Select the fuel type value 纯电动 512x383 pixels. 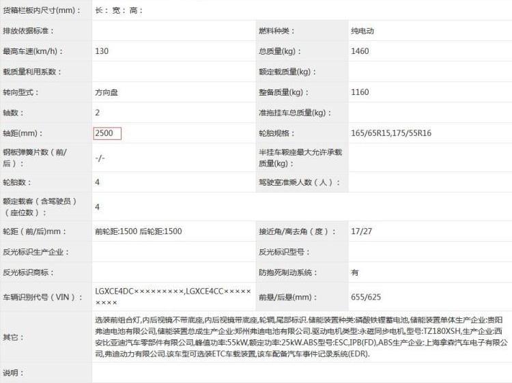(362, 31)
